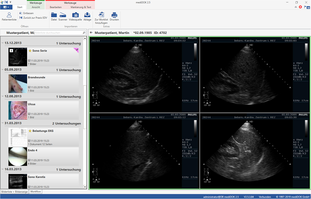The height and width of the screenshot is (199, 311).
Task: Toggle the star on Belastungs EKG
Action: click(30, 130)
